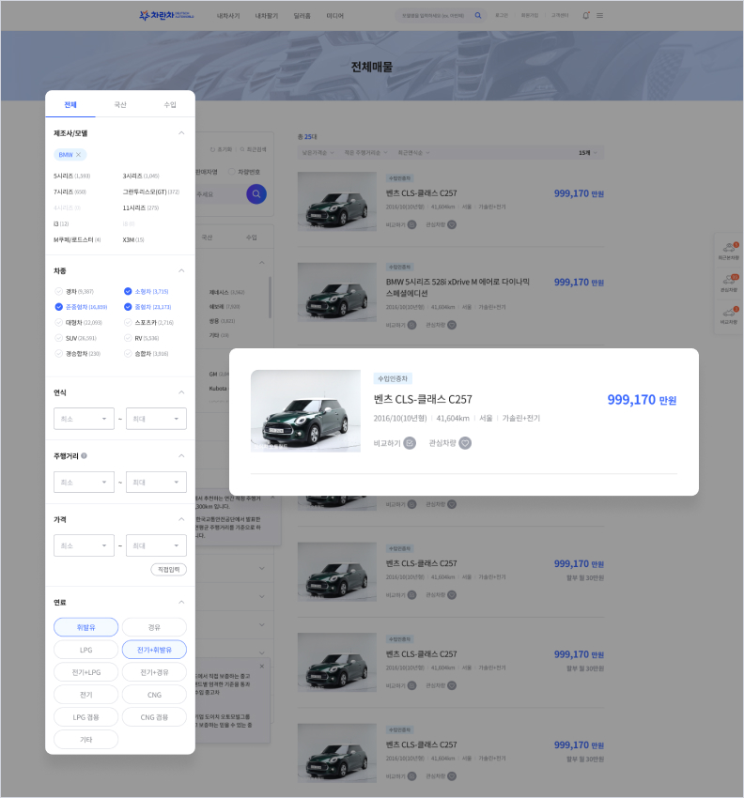Screen dimensions: 744x798
Task: Open the 내차팔기 menu
Action: click(267, 16)
